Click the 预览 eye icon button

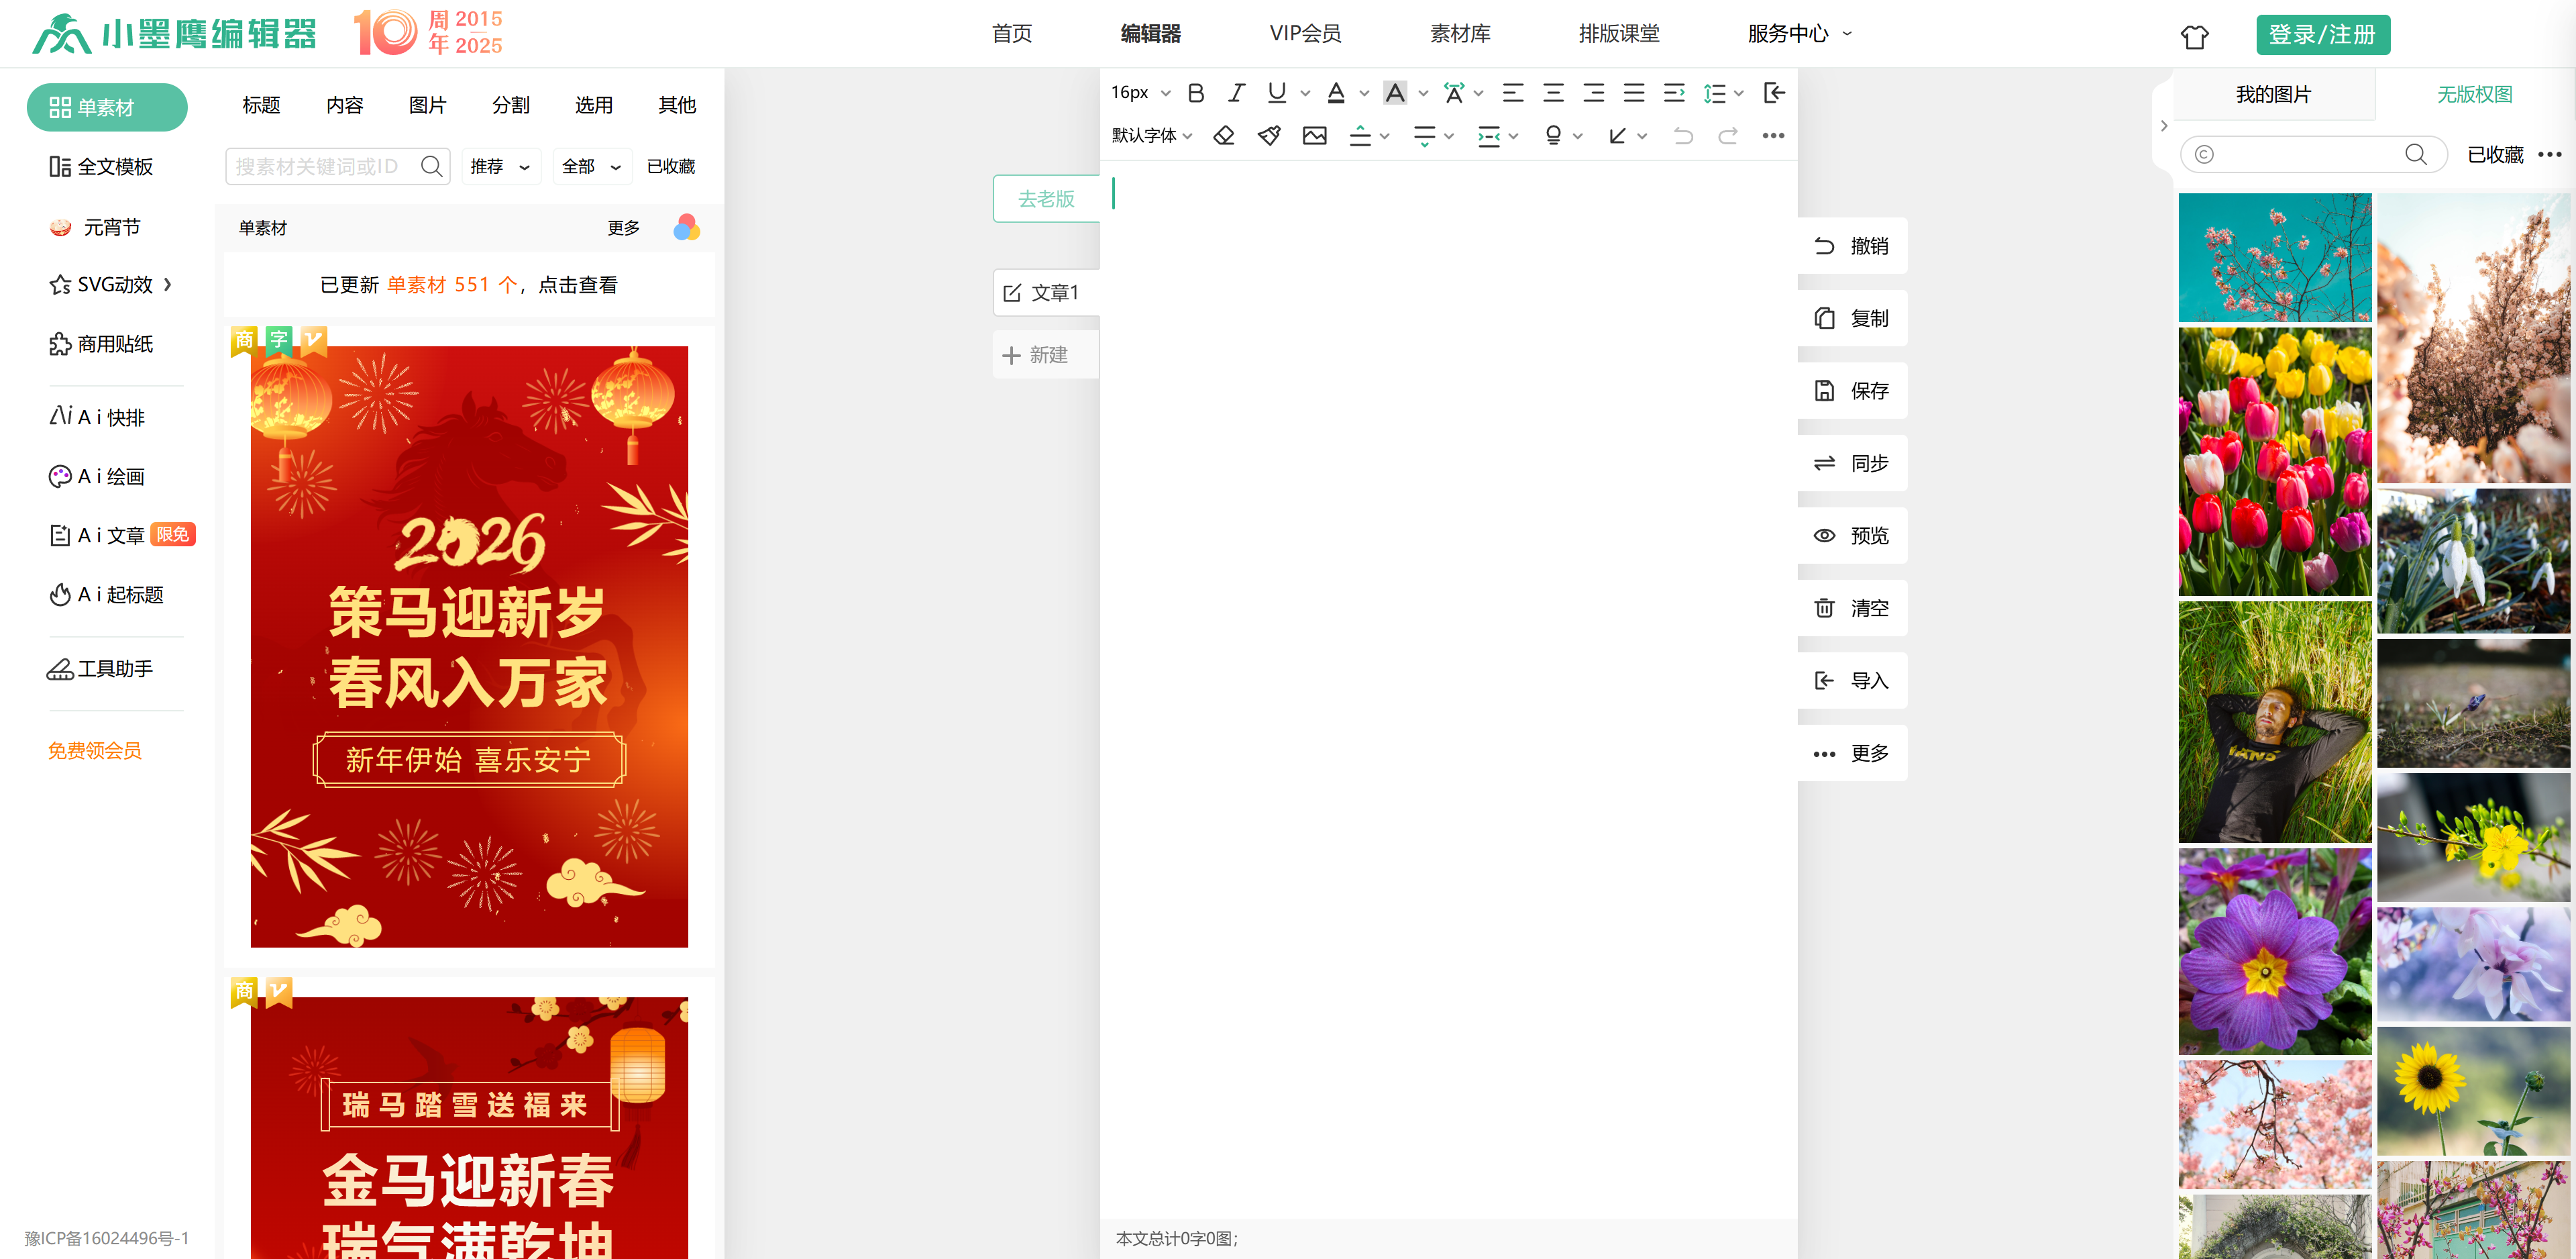[1851, 536]
